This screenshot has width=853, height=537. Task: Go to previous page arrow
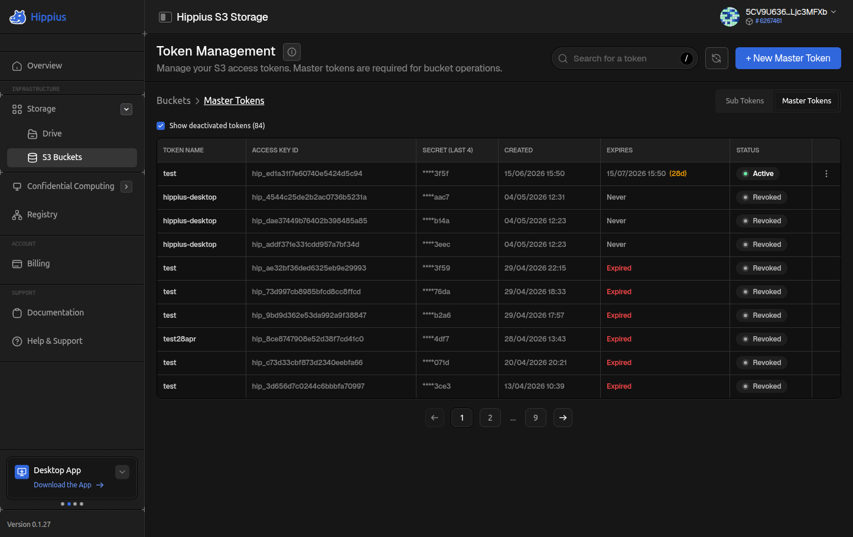click(435, 418)
